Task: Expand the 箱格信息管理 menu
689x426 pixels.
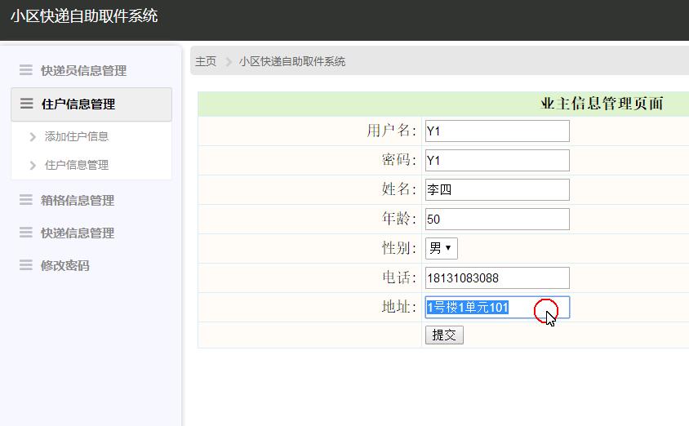Action: pos(78,201)
